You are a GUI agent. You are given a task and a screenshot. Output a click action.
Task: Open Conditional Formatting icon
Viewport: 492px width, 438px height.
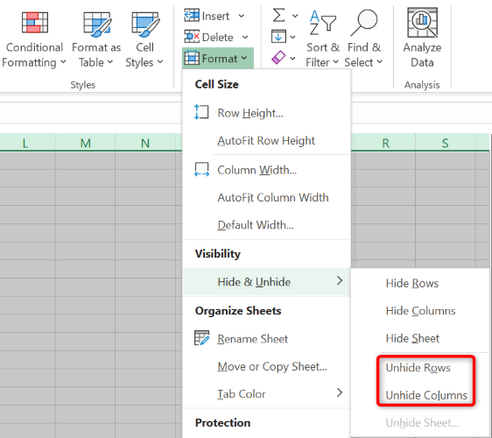tap(35, 22)
